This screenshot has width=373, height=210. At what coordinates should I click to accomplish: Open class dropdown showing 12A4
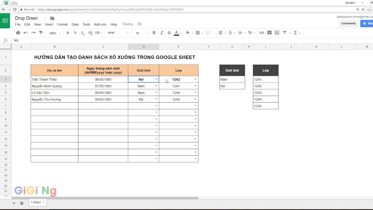[196, 93]
